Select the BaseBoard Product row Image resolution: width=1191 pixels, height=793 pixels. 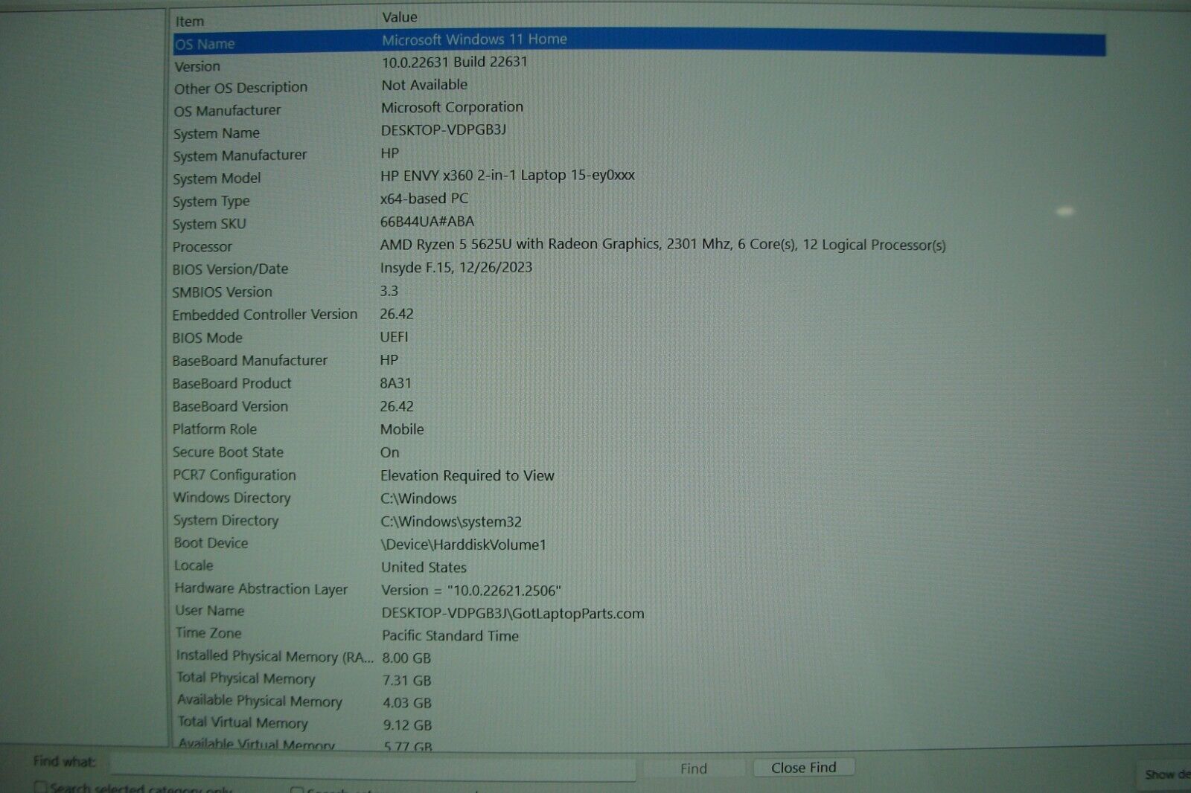coord(639,383)
